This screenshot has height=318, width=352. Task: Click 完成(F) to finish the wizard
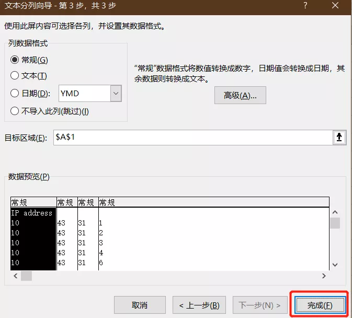coord(320,305)
